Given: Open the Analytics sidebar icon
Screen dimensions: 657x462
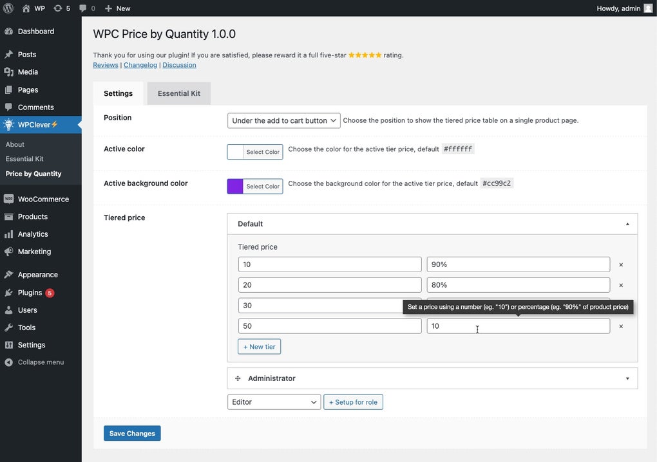Looking at the screenshot, I should tap(9, 234).
